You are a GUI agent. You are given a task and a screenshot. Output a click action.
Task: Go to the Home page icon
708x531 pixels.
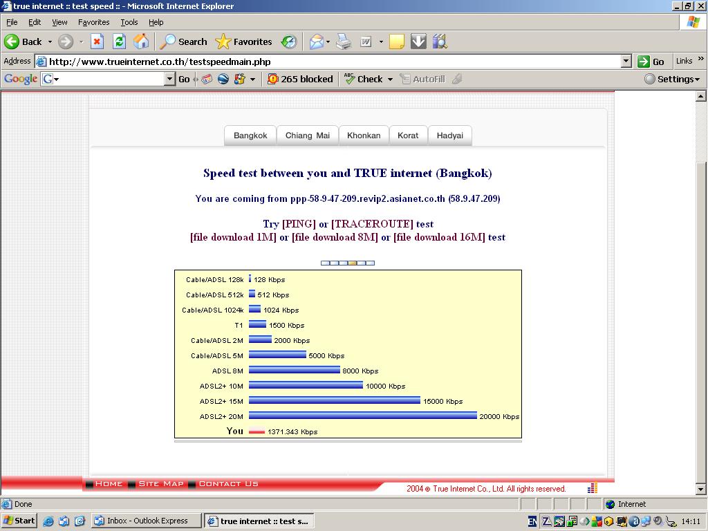(141, 42)
